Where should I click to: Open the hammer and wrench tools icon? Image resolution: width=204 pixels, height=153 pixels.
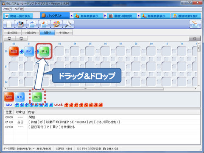pyautogui.click(x=68, y=24)
